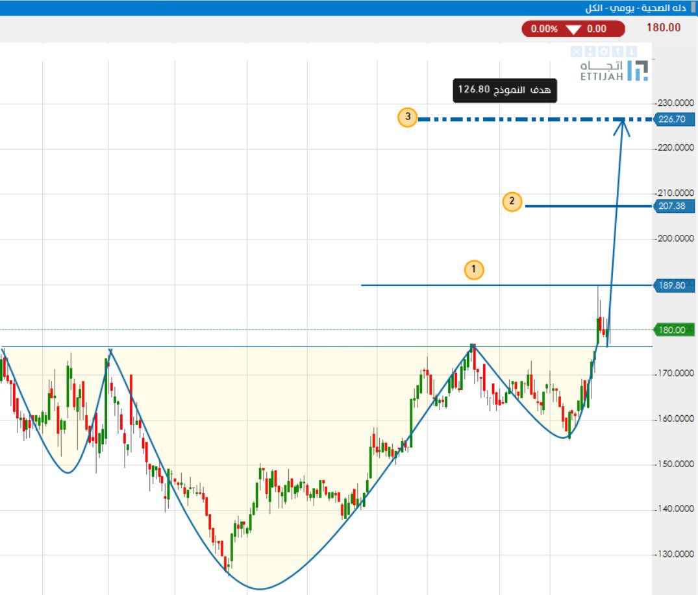Click the 150.0000 axis price value

[676, 464]
